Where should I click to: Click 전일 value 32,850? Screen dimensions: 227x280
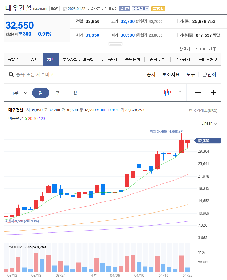pos(92,21)
